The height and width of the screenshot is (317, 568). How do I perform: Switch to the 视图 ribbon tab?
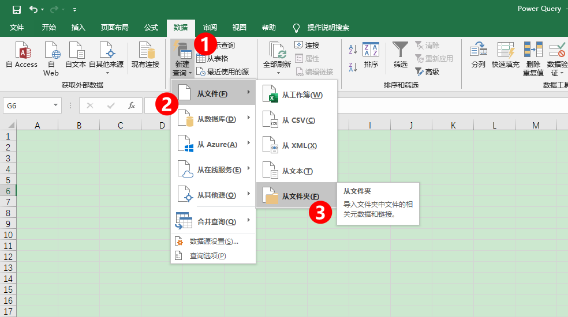240,28
